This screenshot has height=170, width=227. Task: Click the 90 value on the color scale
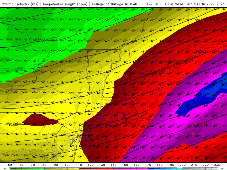56,165
